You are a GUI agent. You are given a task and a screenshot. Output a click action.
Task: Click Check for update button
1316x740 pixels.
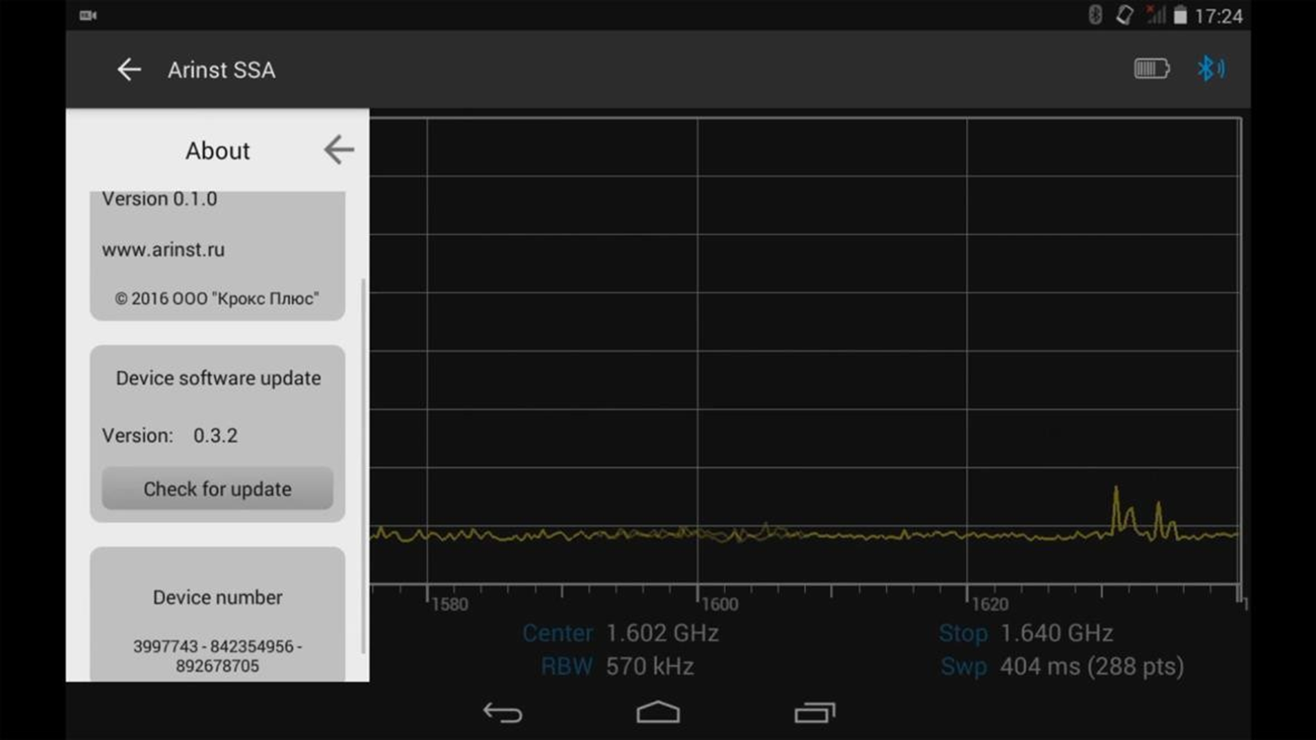[217, 489]
